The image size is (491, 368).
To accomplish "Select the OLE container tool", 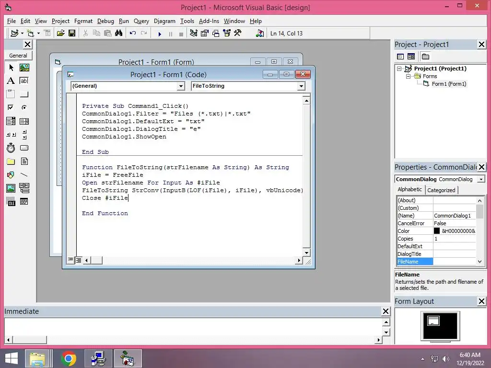I will [11, 202].
